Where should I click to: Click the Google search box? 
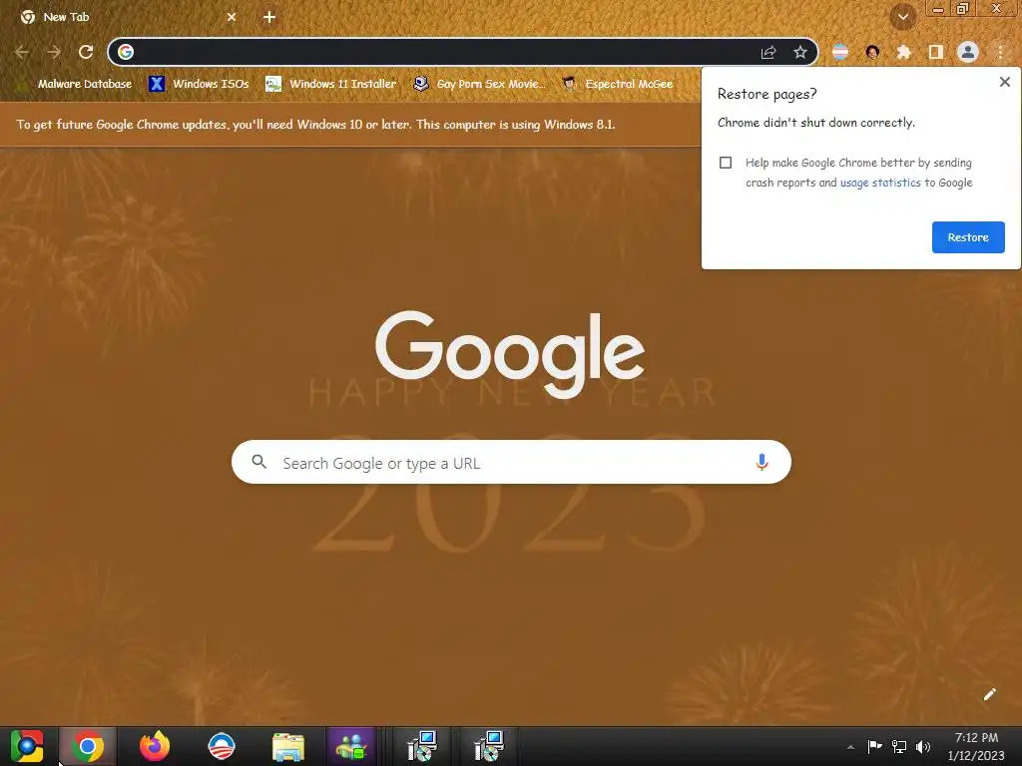[512, 462]
